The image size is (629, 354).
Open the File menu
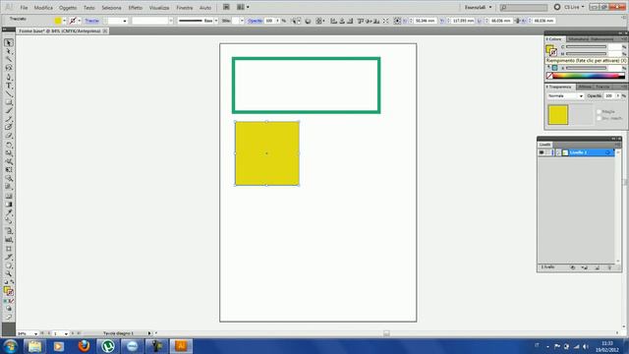(x=24, y=8)
